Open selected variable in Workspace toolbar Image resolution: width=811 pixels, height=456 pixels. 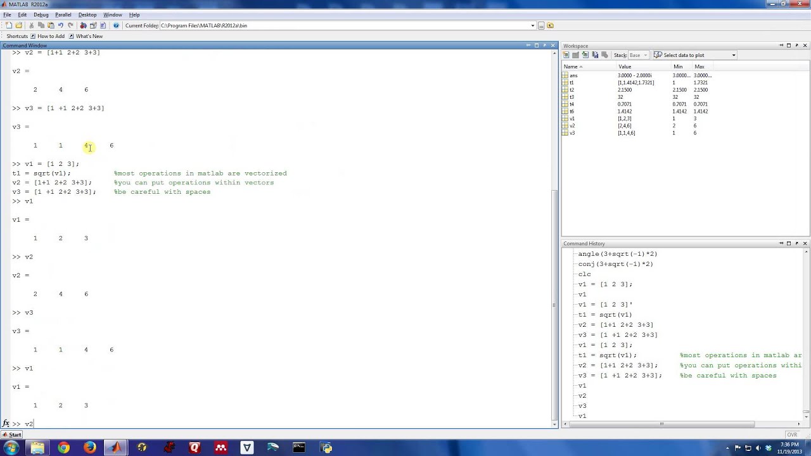tap(575, 55)
